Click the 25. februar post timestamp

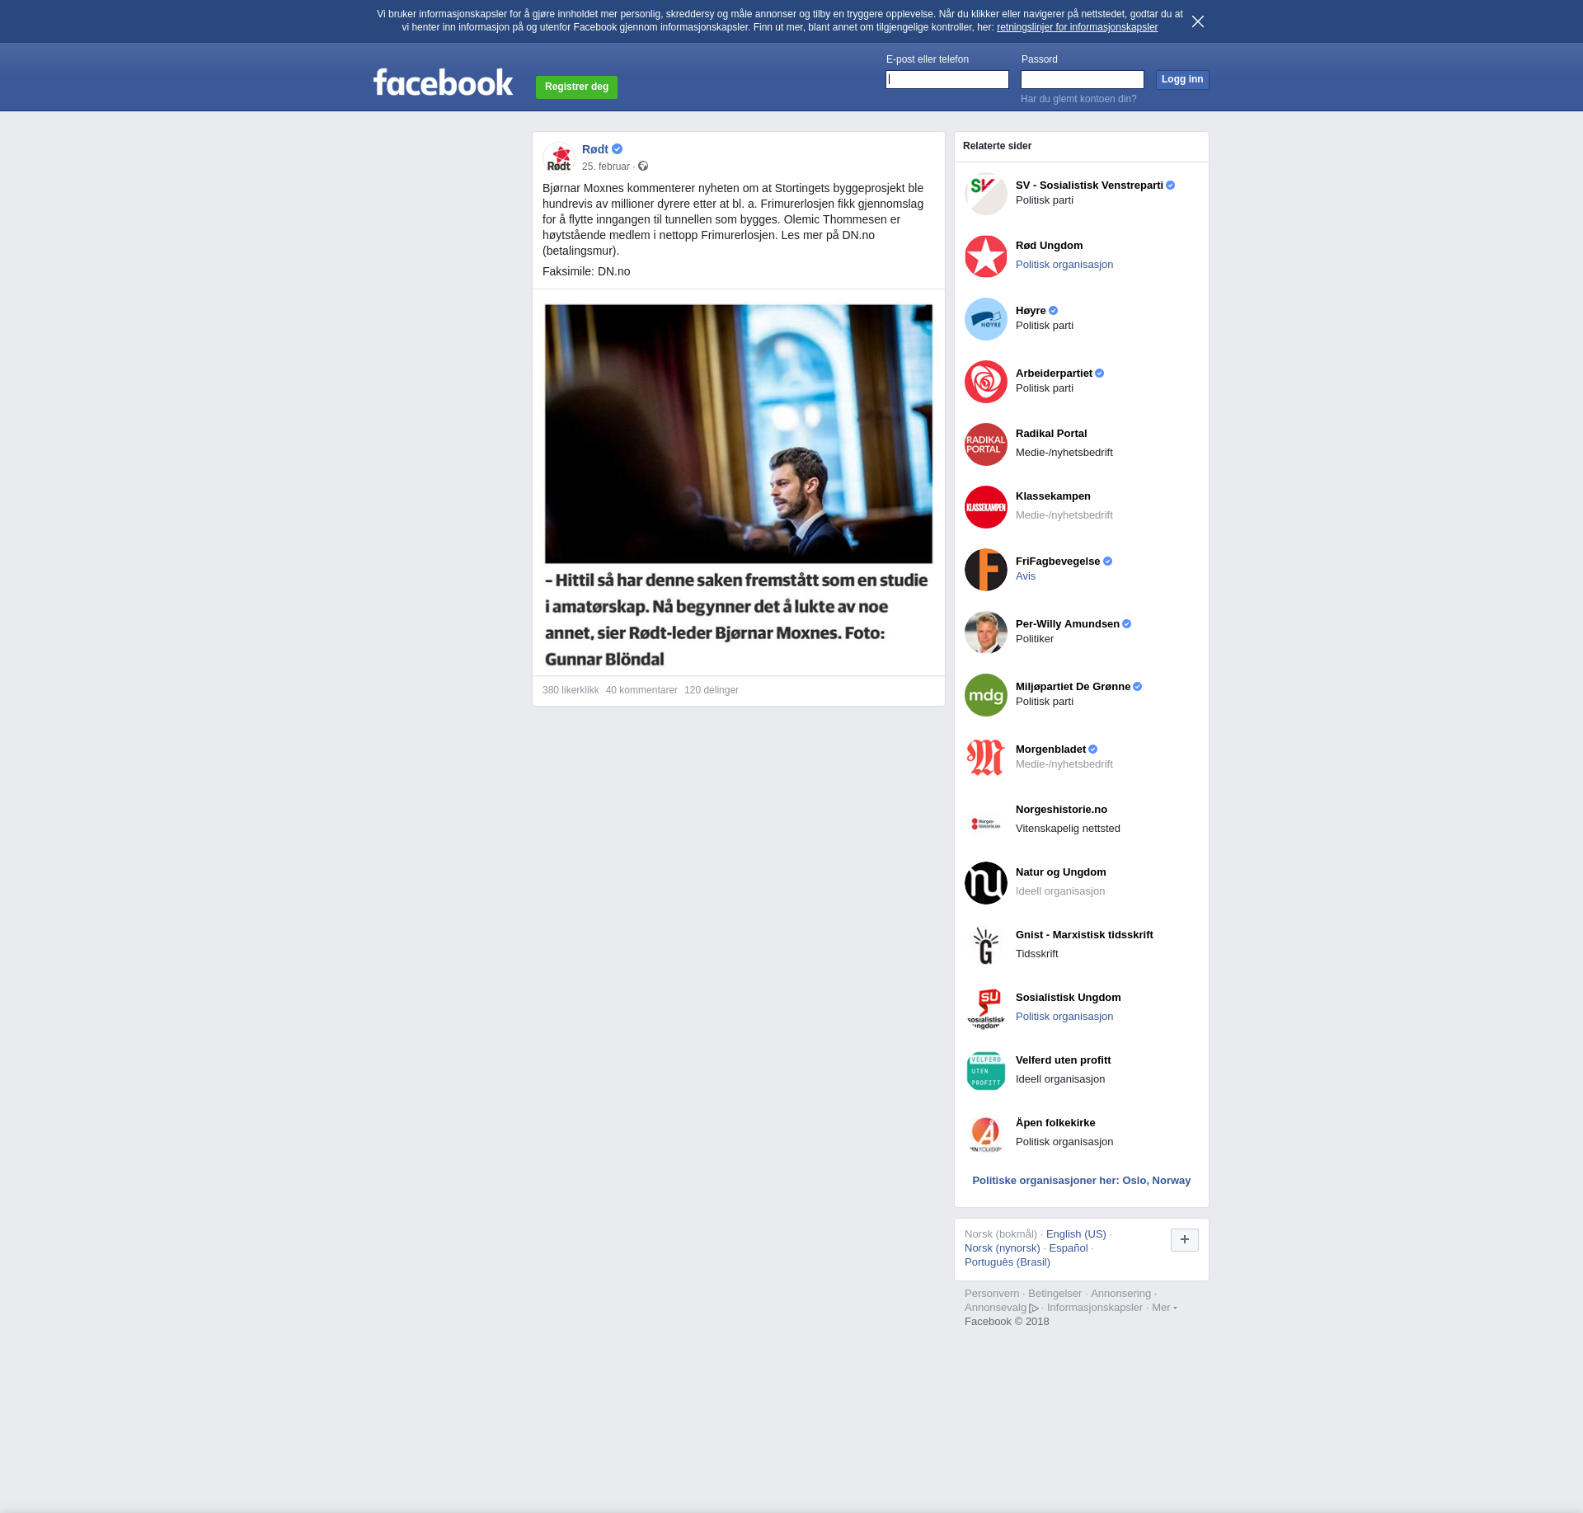[606, 167]
